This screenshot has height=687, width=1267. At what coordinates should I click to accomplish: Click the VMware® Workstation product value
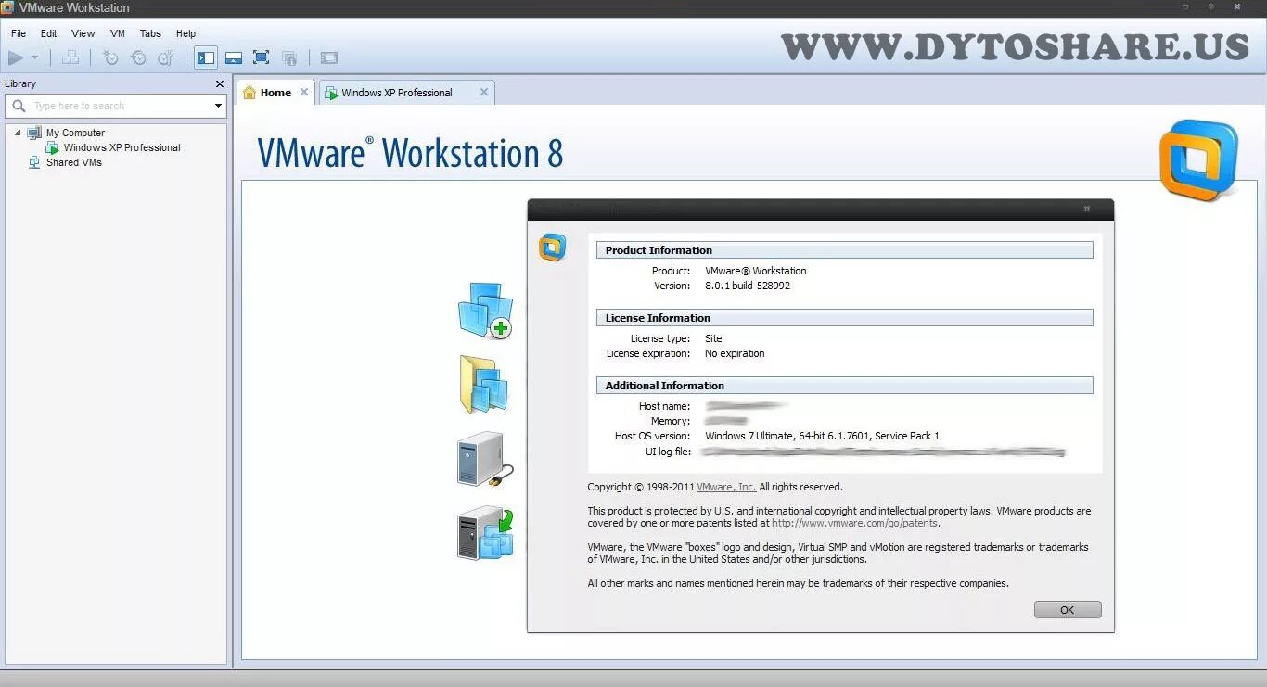tap(756, 271)
